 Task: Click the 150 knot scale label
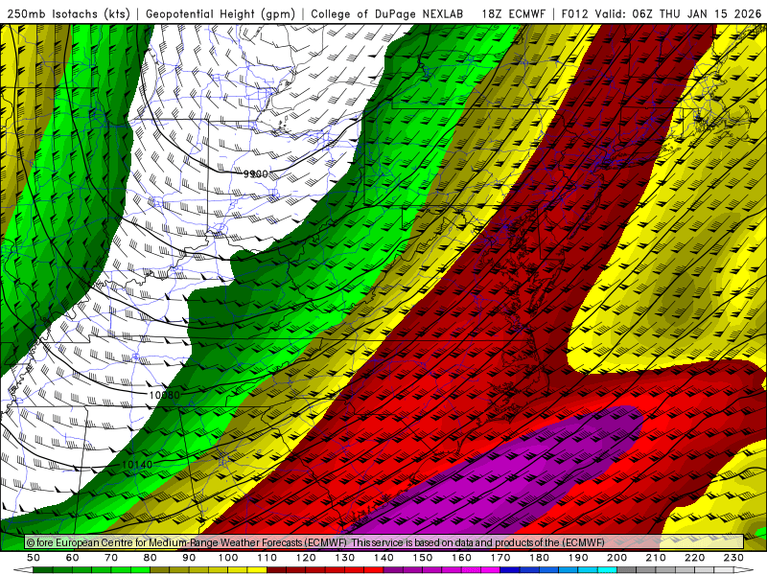pyautogui.click(x=423, y=558)
